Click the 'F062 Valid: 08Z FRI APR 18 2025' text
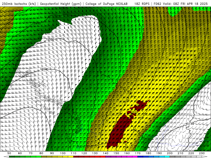 (x=181, y=4)
